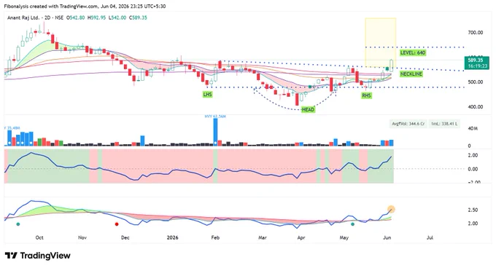Image resolution: width=496 pixels, height=268 pixels.
Task: Click the Jun label on time axis
Action: [x=387, y=237]
